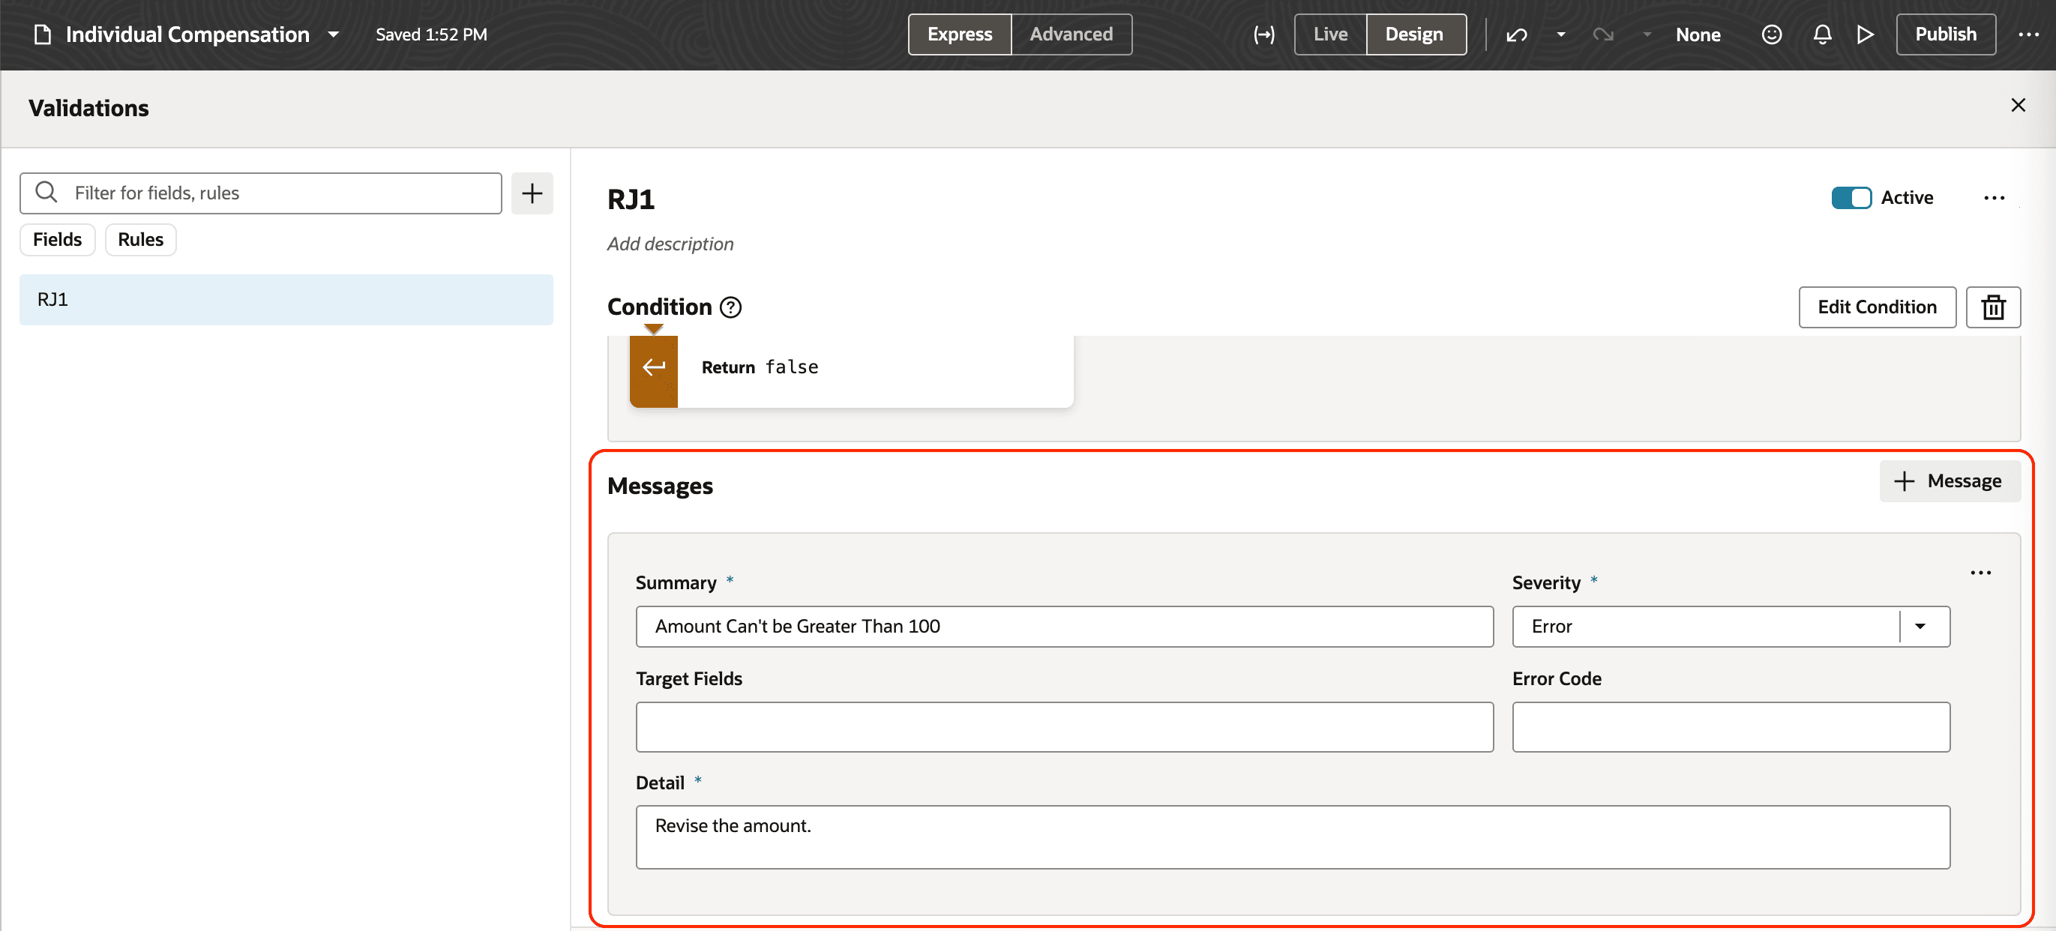Open the notifications bell icon
2056x931 pixels.
(x=1822, y=34)
